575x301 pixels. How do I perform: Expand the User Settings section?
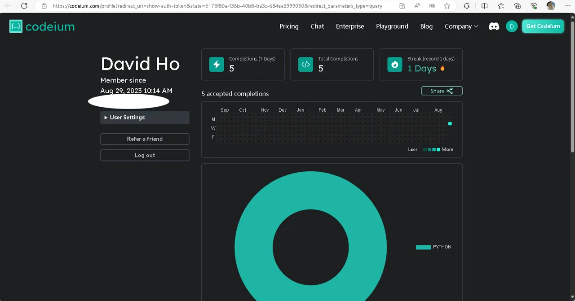(x=145, y=118)
